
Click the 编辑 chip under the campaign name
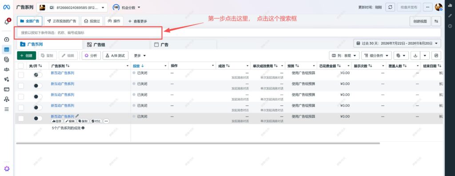click(x=70, y=121)
